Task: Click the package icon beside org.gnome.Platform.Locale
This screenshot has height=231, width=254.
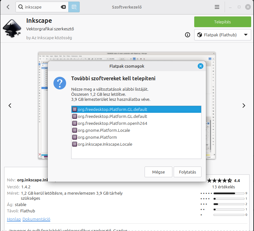Action: point(75,130)
